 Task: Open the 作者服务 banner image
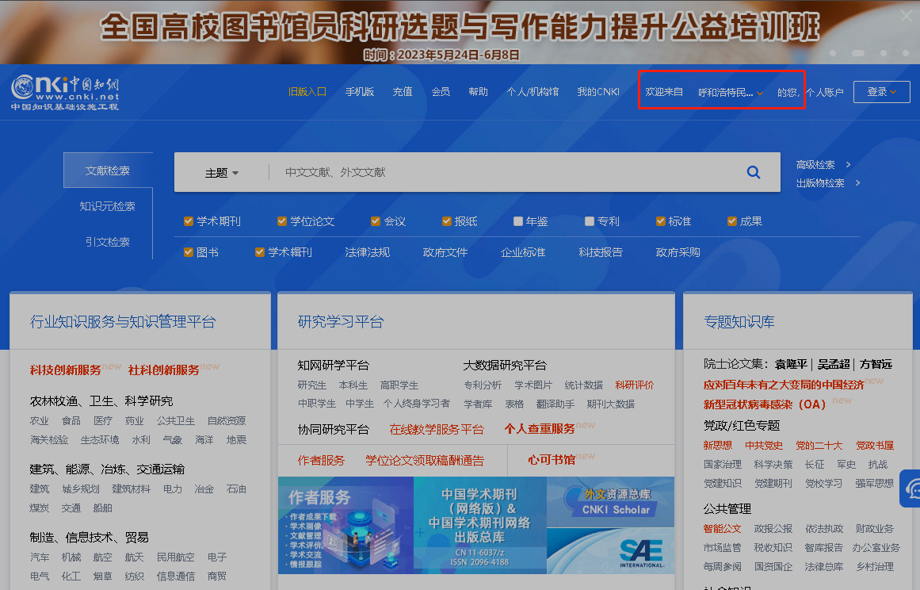point(345,525)
